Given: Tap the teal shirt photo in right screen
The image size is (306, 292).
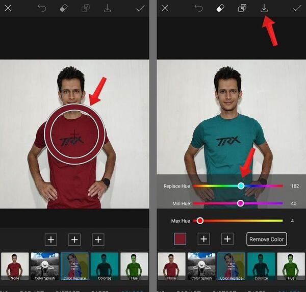Looking at the screenshot, I should pos(231,134).
